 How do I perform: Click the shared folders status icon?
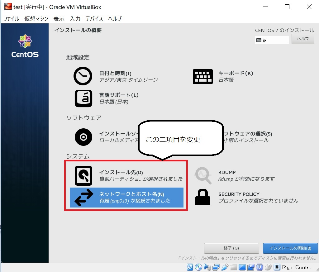[233, 267]
